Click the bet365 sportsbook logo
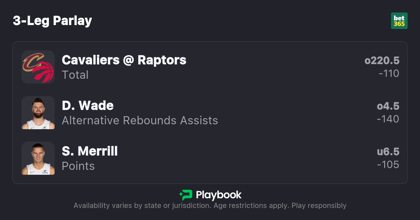The height and width of the screenshot is (220, 420). click(399, 21)
